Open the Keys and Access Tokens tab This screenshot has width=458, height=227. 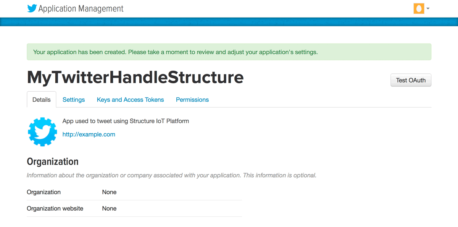click(130, 100)
